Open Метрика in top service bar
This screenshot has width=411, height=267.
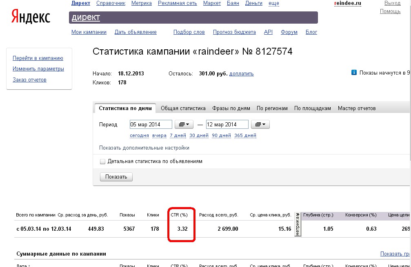(x=142, y=3)
